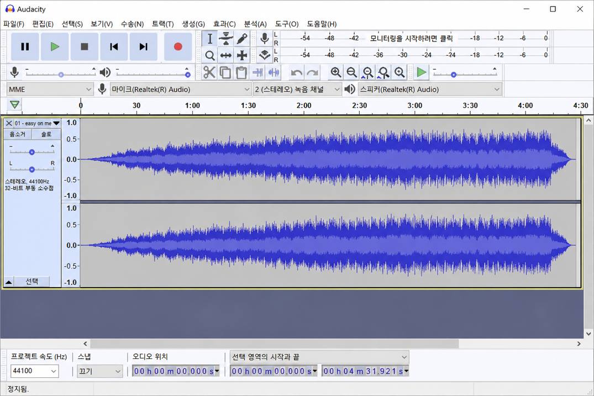Toggle zoom with the last zoom icon
The width and height of the screenshot is (594, 396).
[x=399, y=72]
